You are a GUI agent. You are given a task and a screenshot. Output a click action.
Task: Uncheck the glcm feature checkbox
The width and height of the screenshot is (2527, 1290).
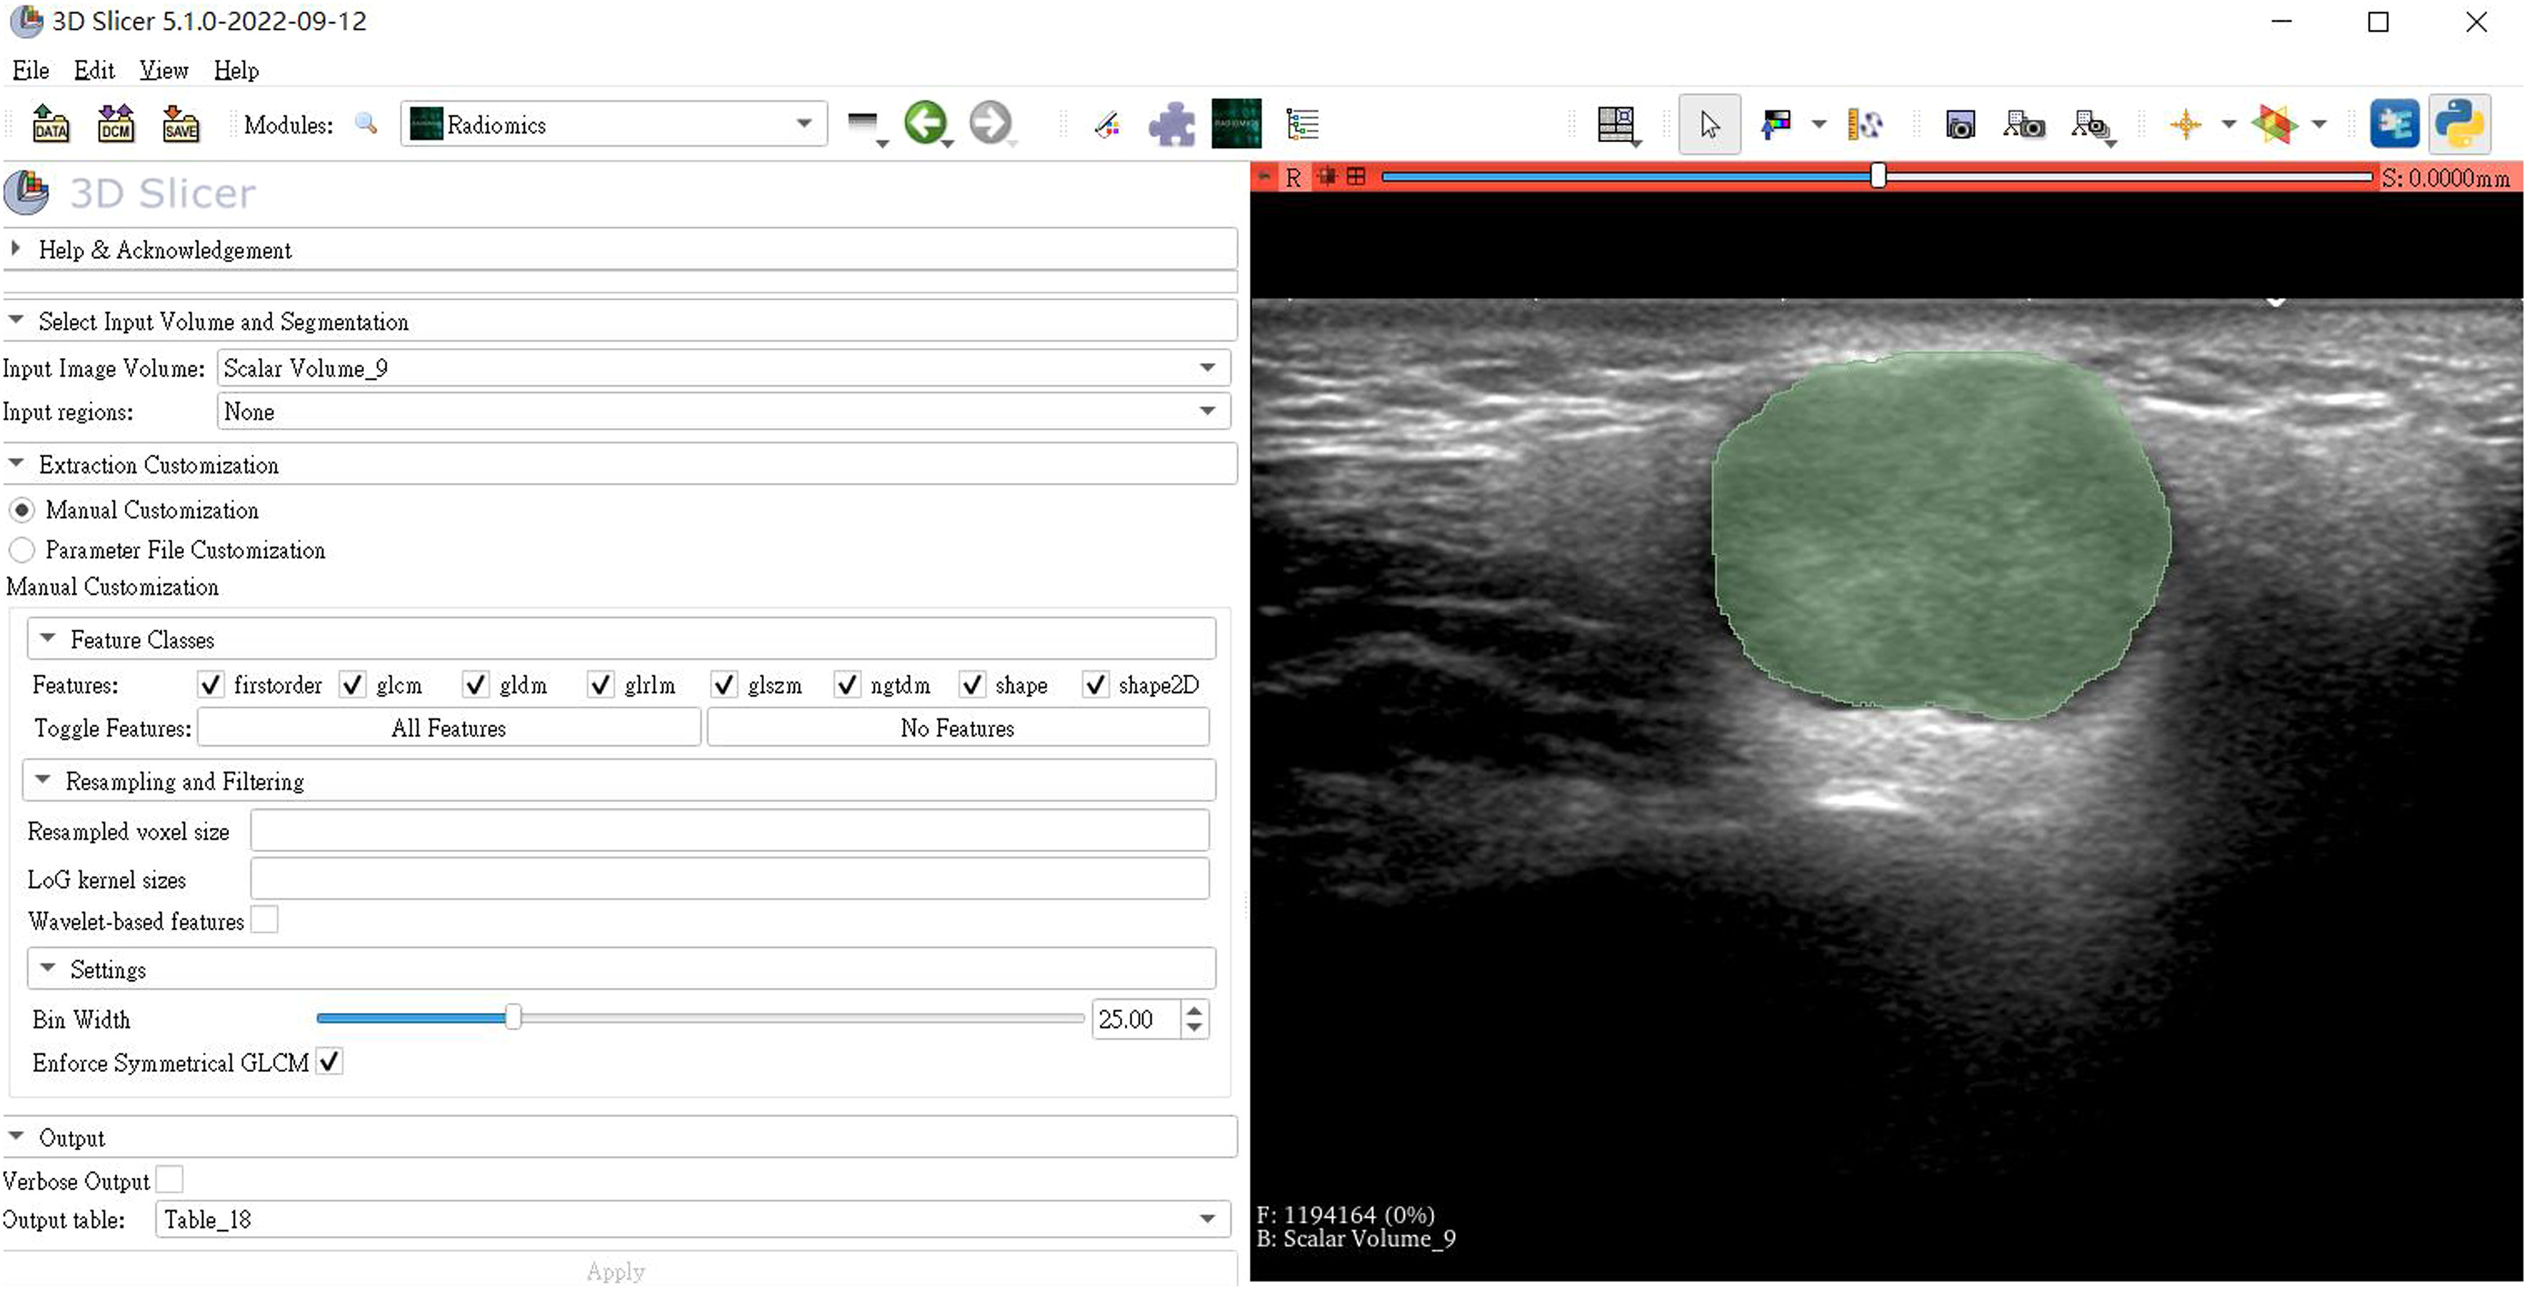click(353, 685)
